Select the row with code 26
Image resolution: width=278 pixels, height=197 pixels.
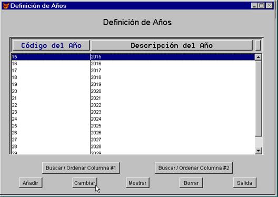point(133,133)
